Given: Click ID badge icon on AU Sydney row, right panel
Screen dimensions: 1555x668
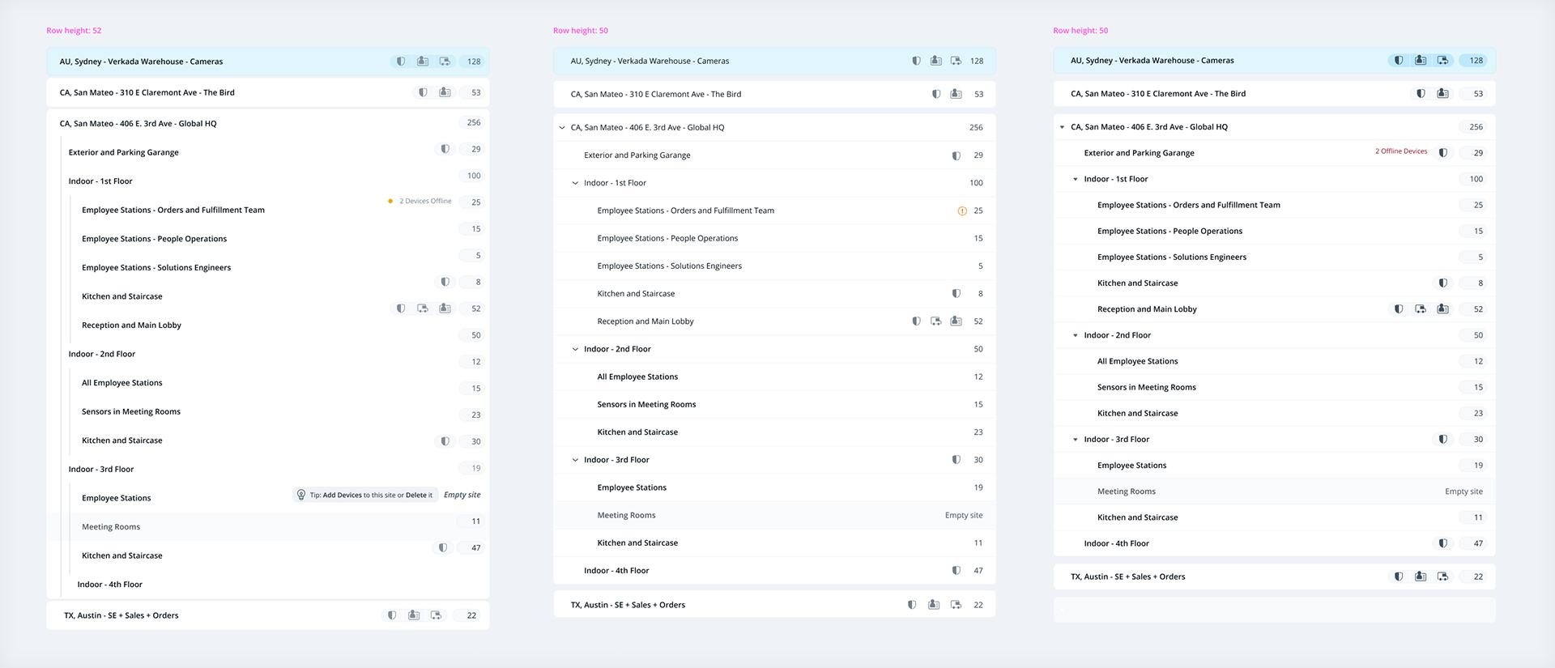Looking at the screenshot, I should (x=1421, y=61).
